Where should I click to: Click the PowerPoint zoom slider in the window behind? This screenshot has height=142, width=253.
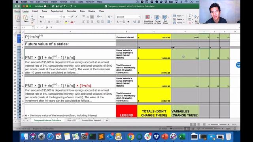[213, 129]
